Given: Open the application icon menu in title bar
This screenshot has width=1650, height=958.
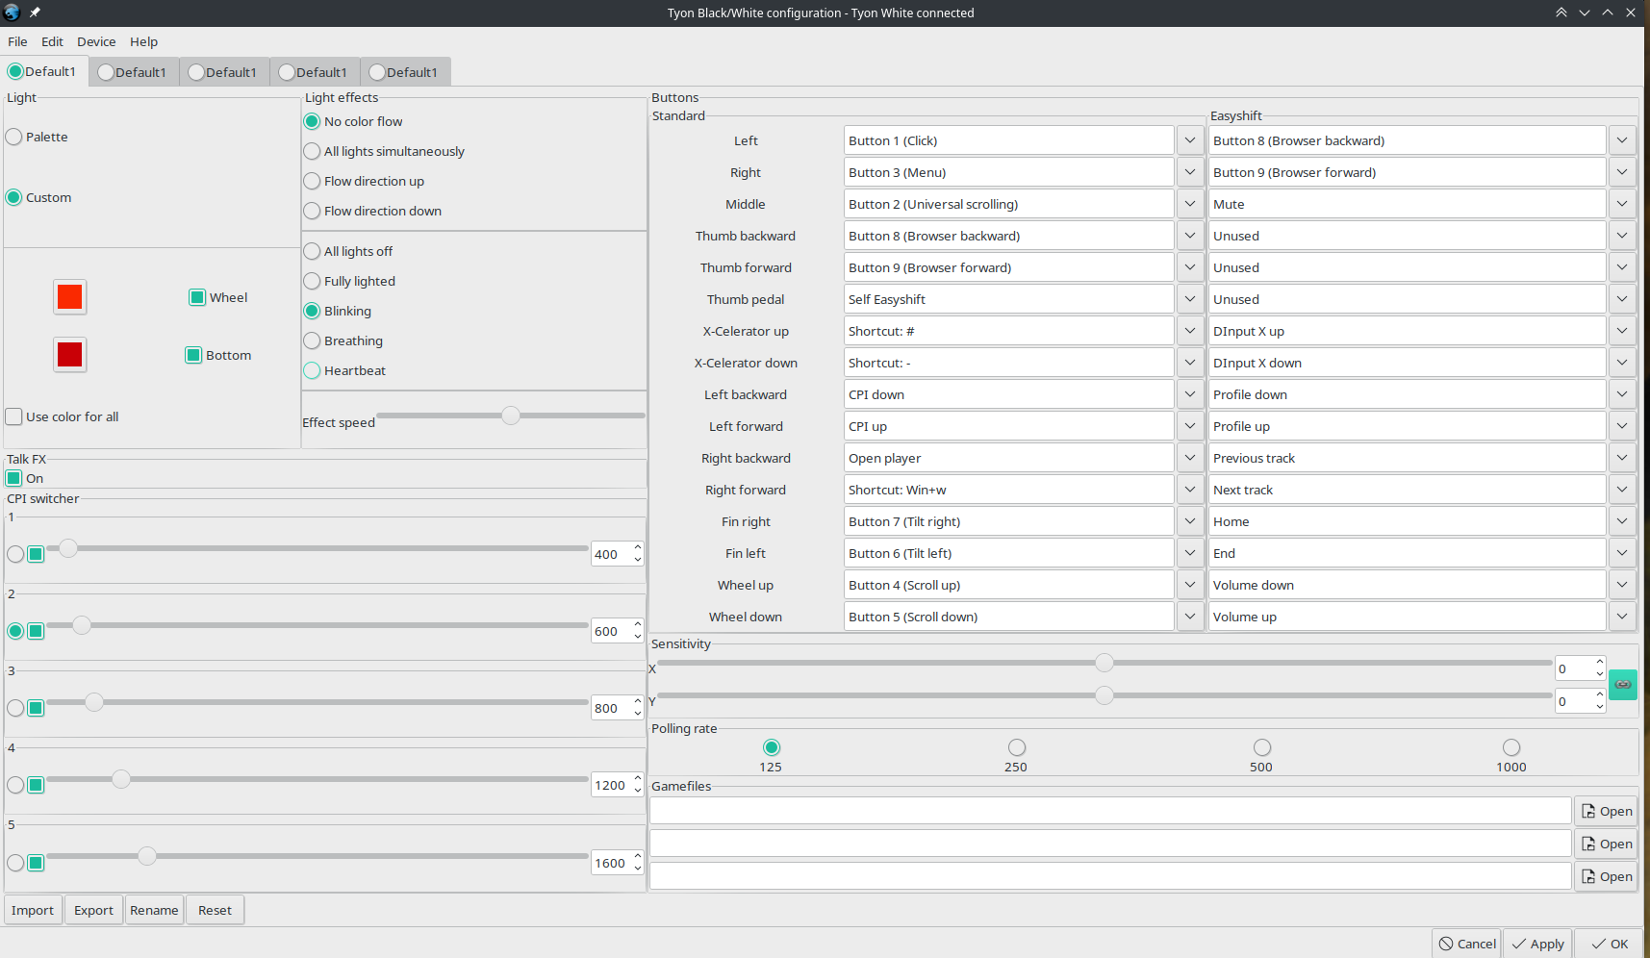Looking at the screenshot, I should [x=12, y=13].
